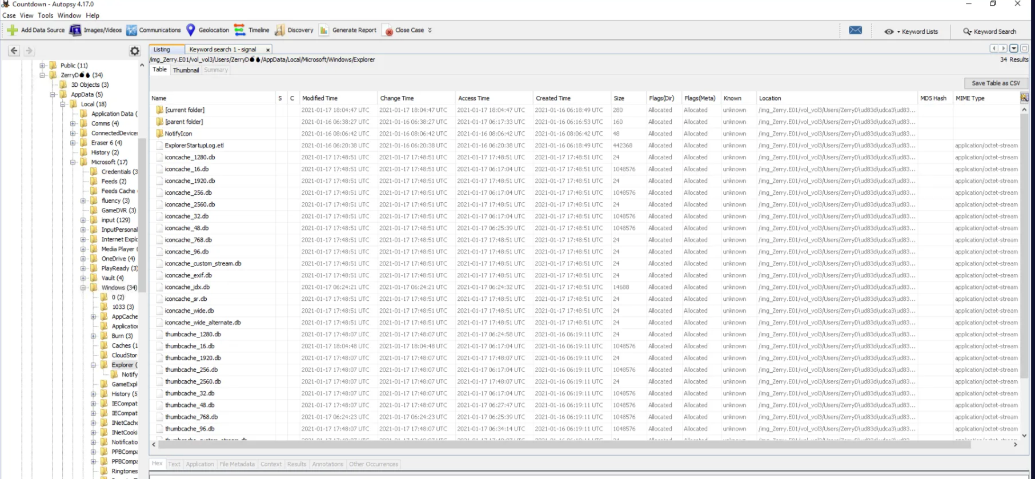Screen dimensions: 1035x479
Task: Open the Tools menu
Action: [46, 15]
